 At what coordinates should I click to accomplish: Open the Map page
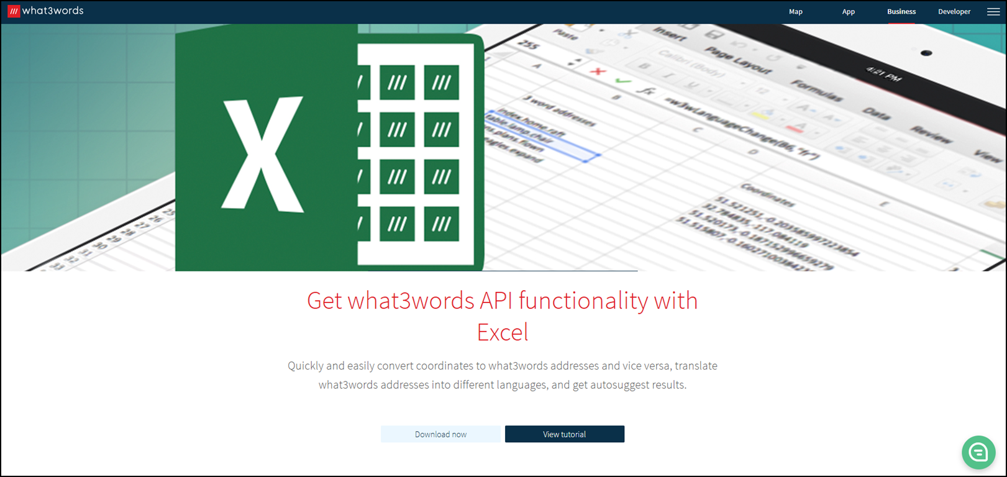(795, 12)
